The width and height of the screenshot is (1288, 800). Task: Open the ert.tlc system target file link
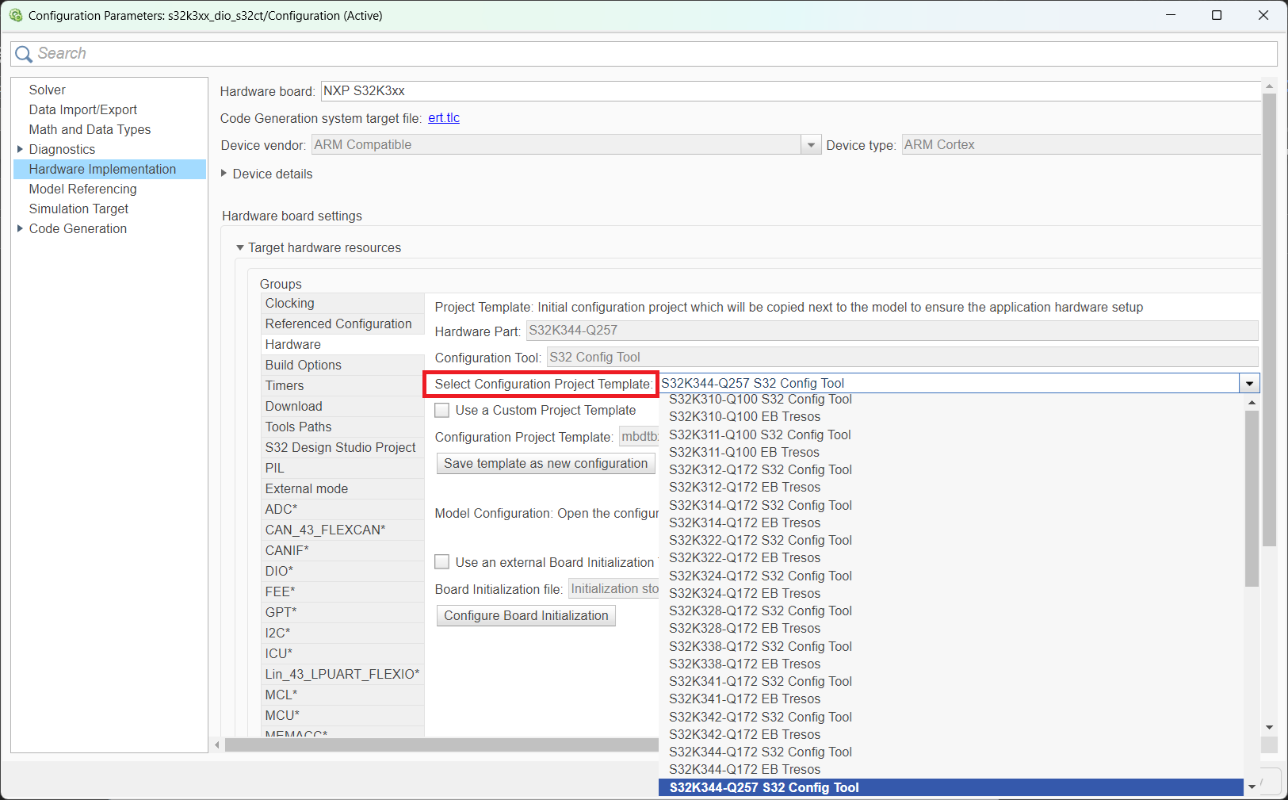click(x=444, y=117)
